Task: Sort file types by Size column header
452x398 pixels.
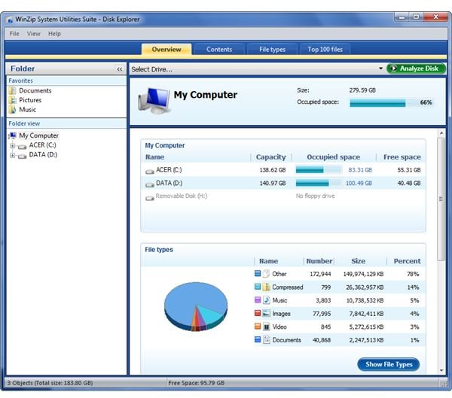Action: (x=359, y=261)
